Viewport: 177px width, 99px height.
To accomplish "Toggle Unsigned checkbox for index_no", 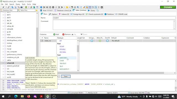I will pyautogui.click(x=92, y=41).
